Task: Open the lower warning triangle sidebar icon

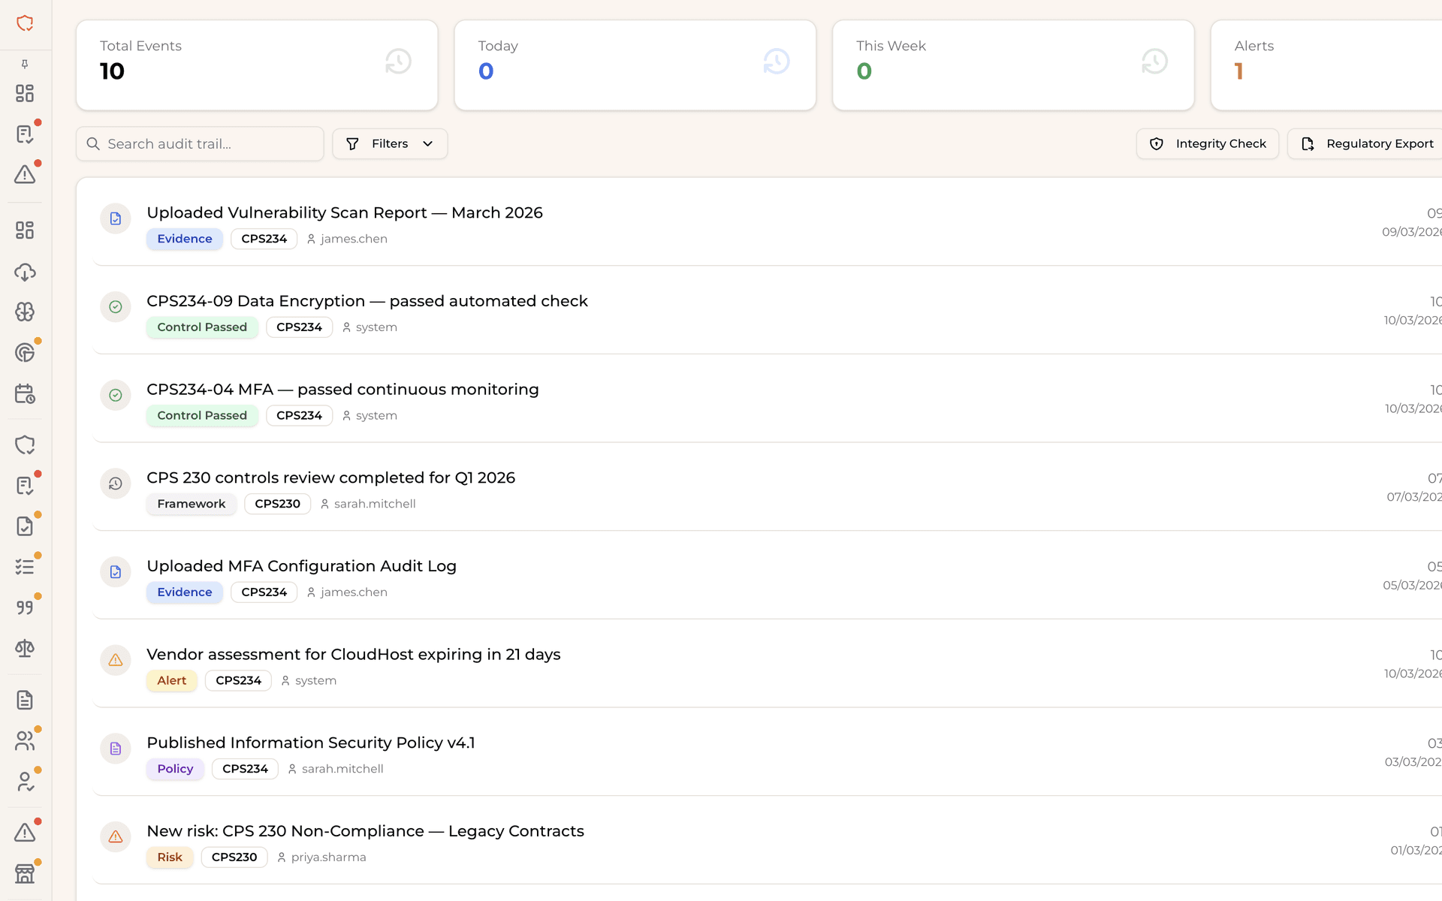Action: pyautogui.click(x=25, y=833)
